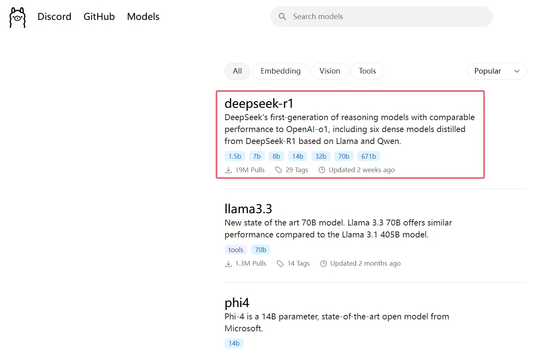Click the 671b size tag of deepseek-r1
The image size is (544, 350).
369,156
